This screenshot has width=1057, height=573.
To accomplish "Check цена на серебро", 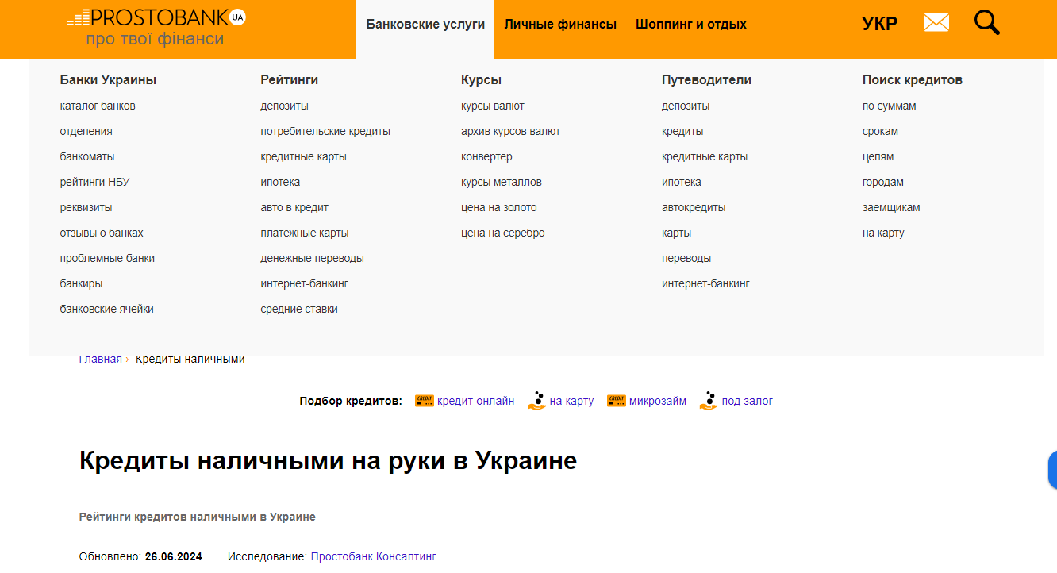I will pos(503,233).
